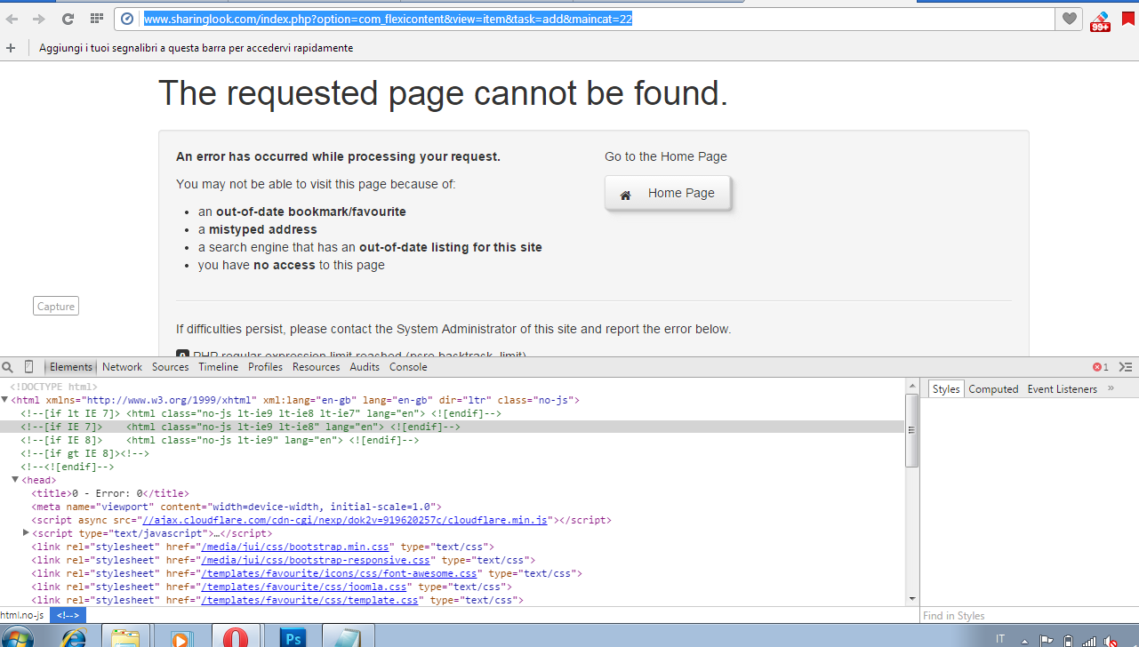Collapse the head element node
1139x647 pixels.
click(15, 480)
